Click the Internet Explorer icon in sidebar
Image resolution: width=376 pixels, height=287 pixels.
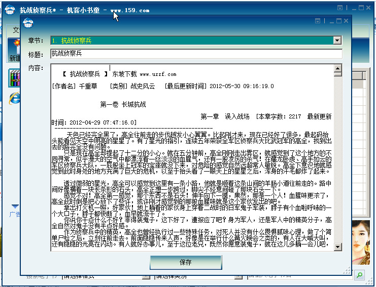coord(14,98)
